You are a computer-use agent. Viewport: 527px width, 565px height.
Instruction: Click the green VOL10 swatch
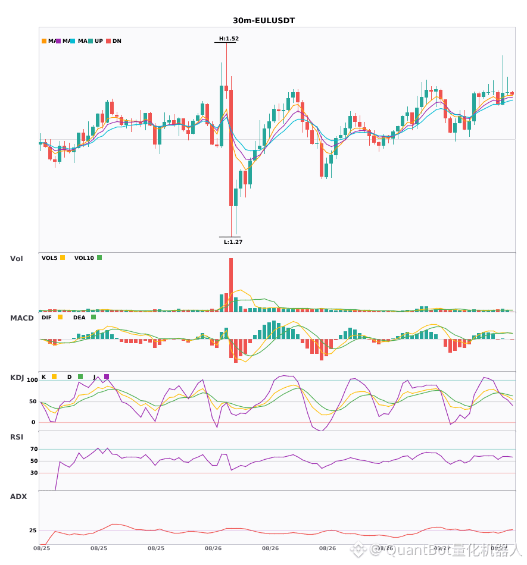click(x=99, y=258)
